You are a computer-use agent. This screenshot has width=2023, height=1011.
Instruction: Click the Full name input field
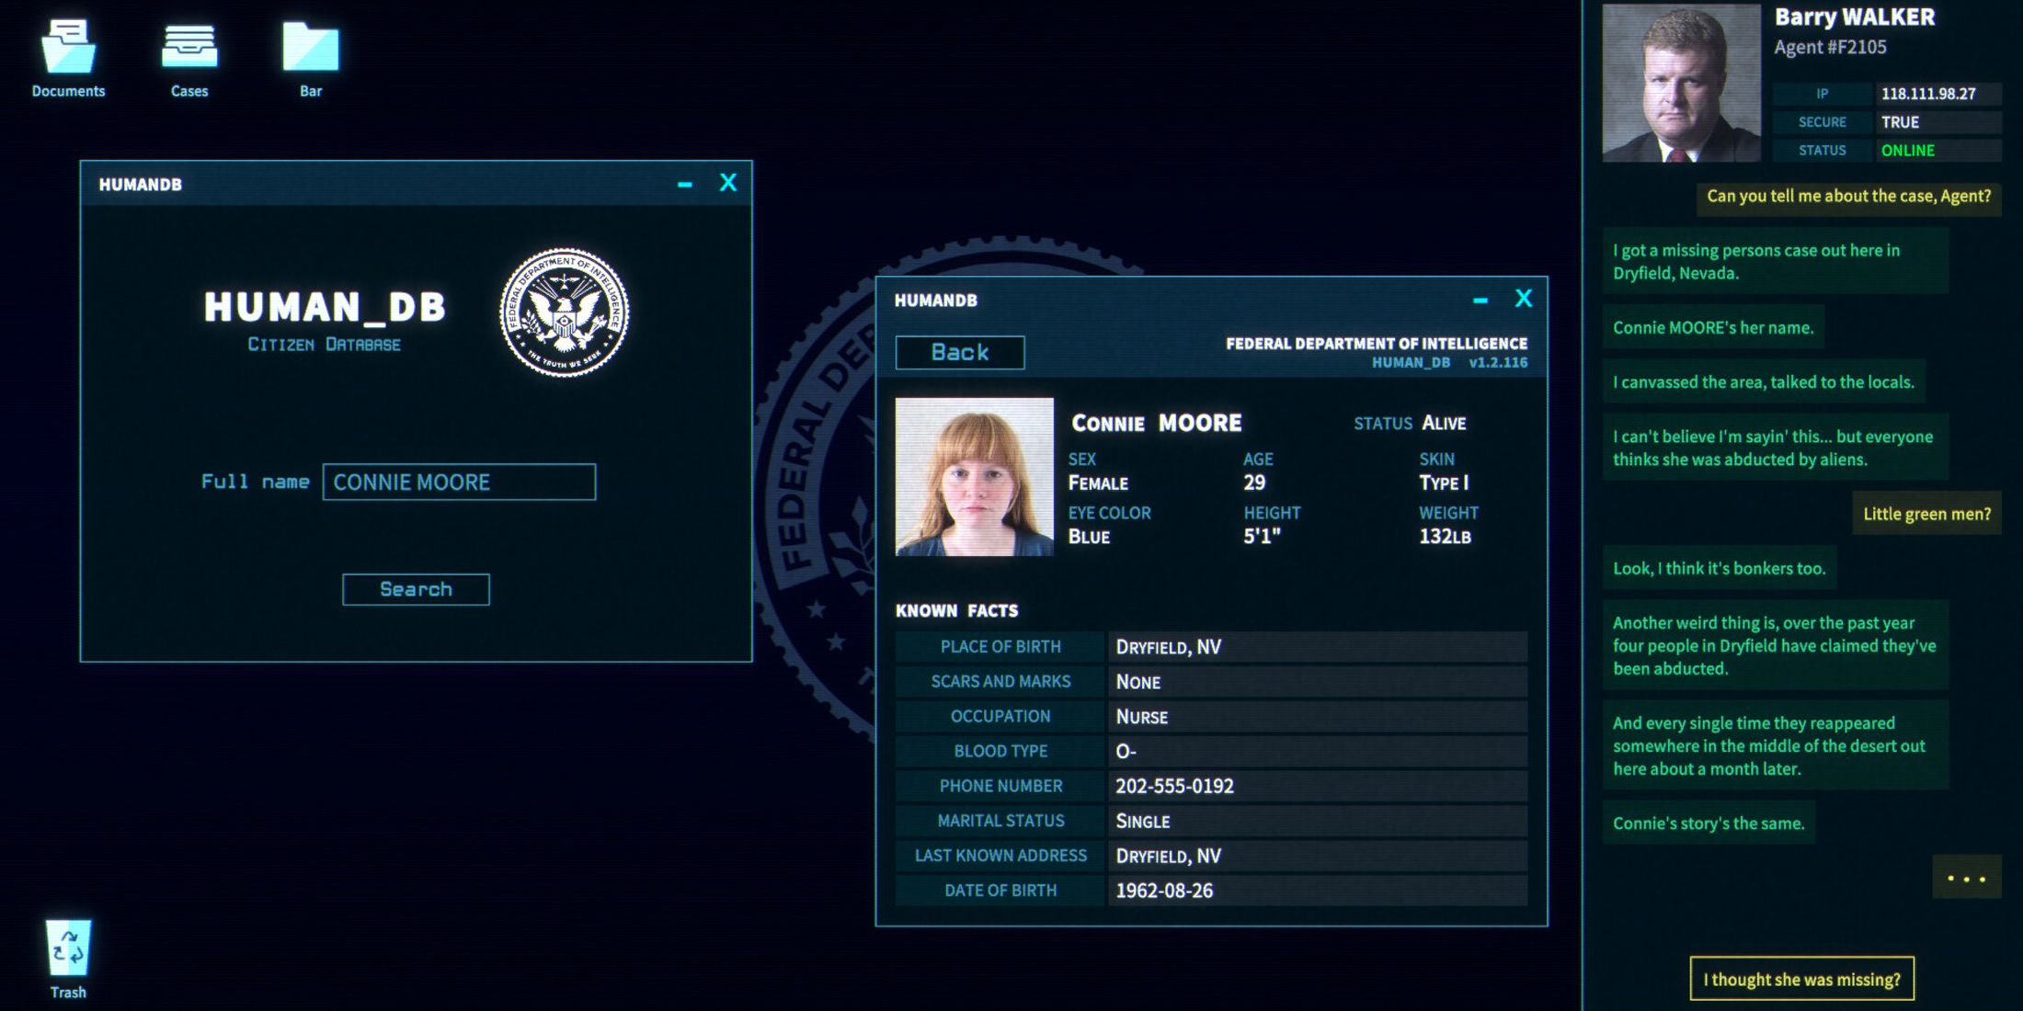point(459,482)
